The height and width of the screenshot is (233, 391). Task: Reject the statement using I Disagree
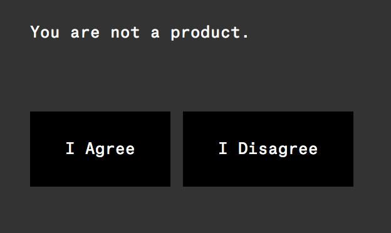[268, 149]
